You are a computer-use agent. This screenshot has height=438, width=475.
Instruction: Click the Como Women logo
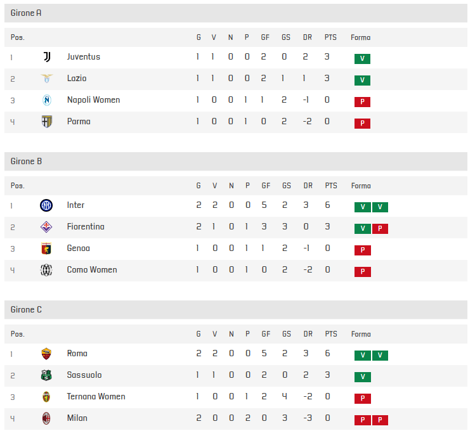pyautogui.click(x=47, y=270)
